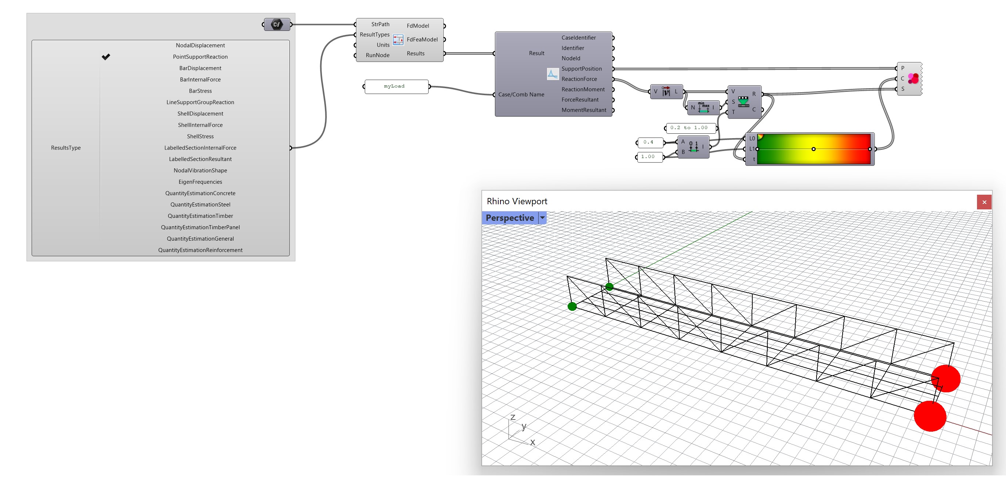Image resolution: width=1006 pixels, height=493 pixels.
Task: Click the C:/ file path component icon
Action: coord(276,25)
